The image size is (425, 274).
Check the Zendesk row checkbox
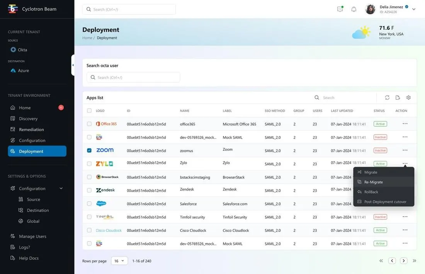(x=89, y=190)
